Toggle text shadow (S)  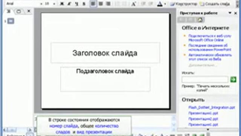pyautogui.click(x=84, y=4)
